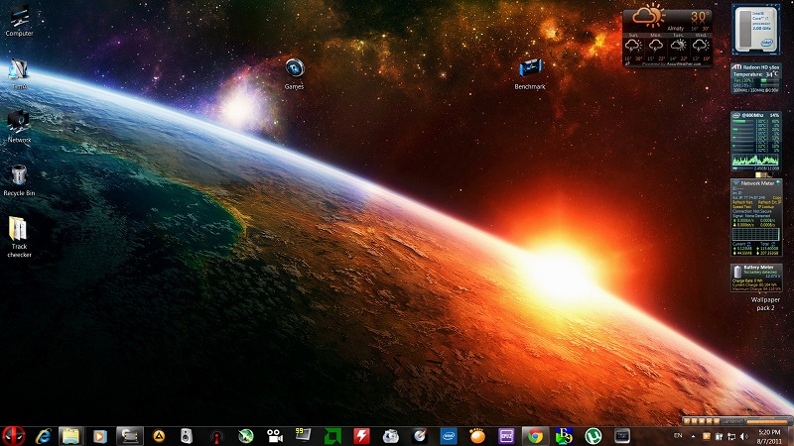Open the clock showing 5:20 PM

coord(770,436)
